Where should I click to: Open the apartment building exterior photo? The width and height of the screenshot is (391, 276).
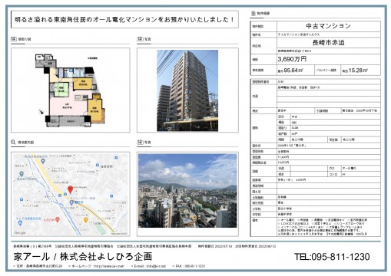click(187, 90)
